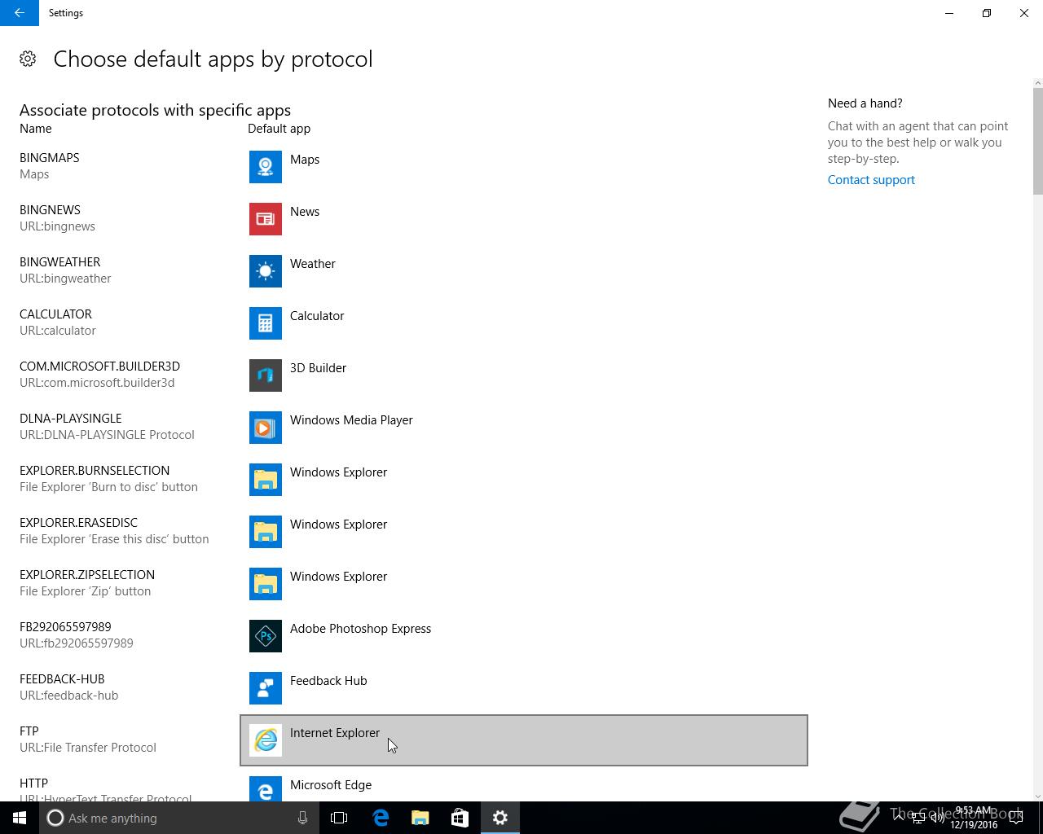This screenshot has height=834, width=1043.
Task: Click the Settings gear on the taskbar
Action: tap(500, 818)
